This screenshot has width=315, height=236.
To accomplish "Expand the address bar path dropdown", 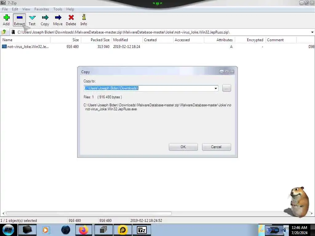I will [312, 32].
